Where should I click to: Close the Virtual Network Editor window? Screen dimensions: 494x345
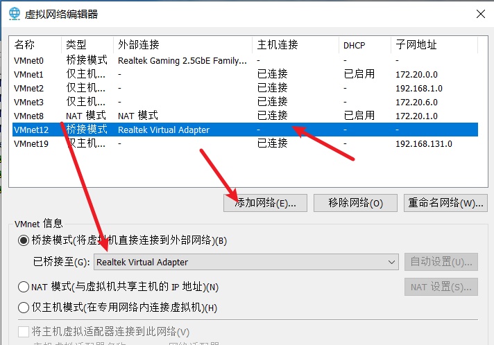click(480, 14)
